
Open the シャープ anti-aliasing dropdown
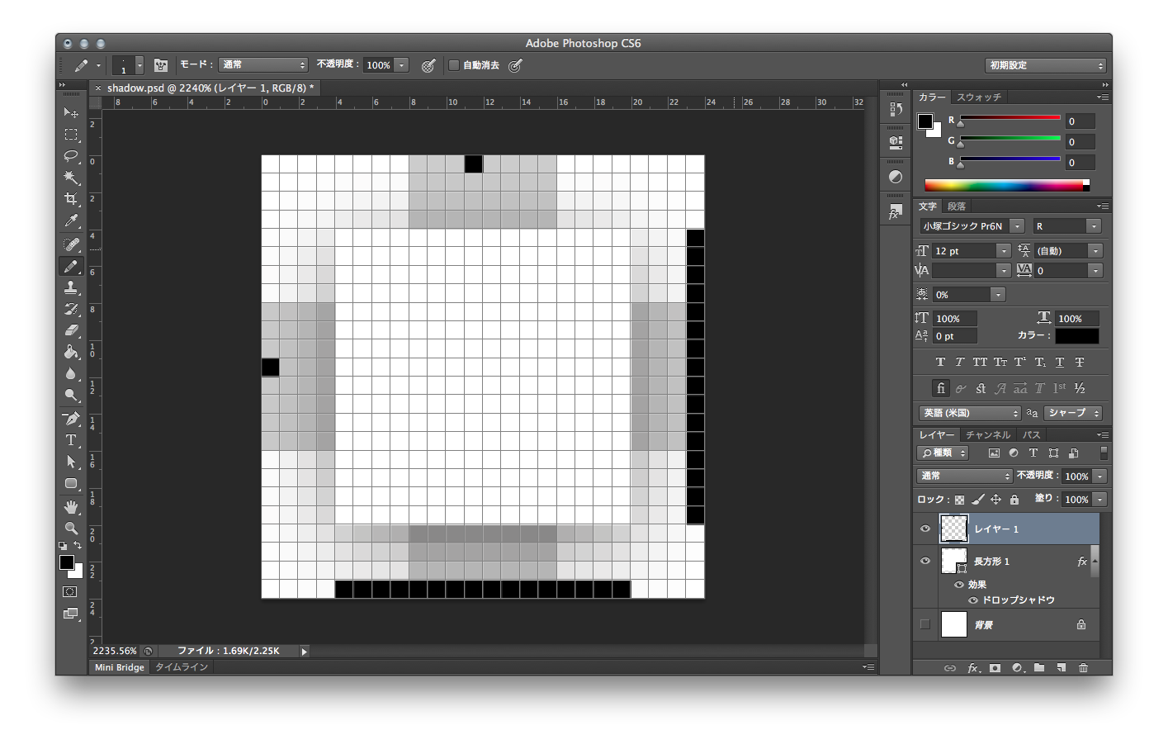pos(1073,413)
